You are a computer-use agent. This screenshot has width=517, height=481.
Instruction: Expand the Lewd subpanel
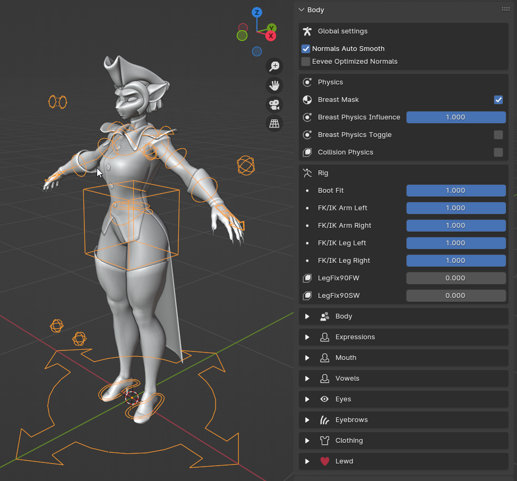(307, 461)
